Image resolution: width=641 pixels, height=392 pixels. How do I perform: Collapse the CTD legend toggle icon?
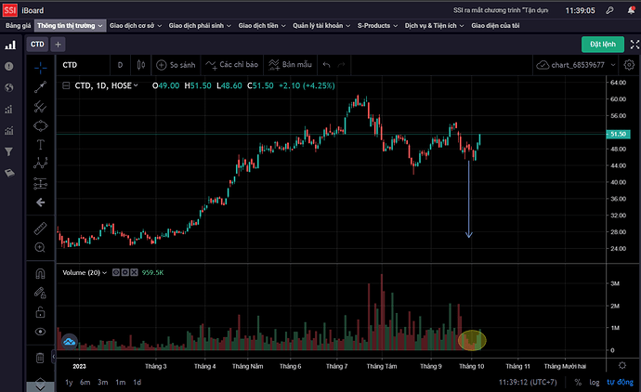pyautogui.click(x=66, y=85)
